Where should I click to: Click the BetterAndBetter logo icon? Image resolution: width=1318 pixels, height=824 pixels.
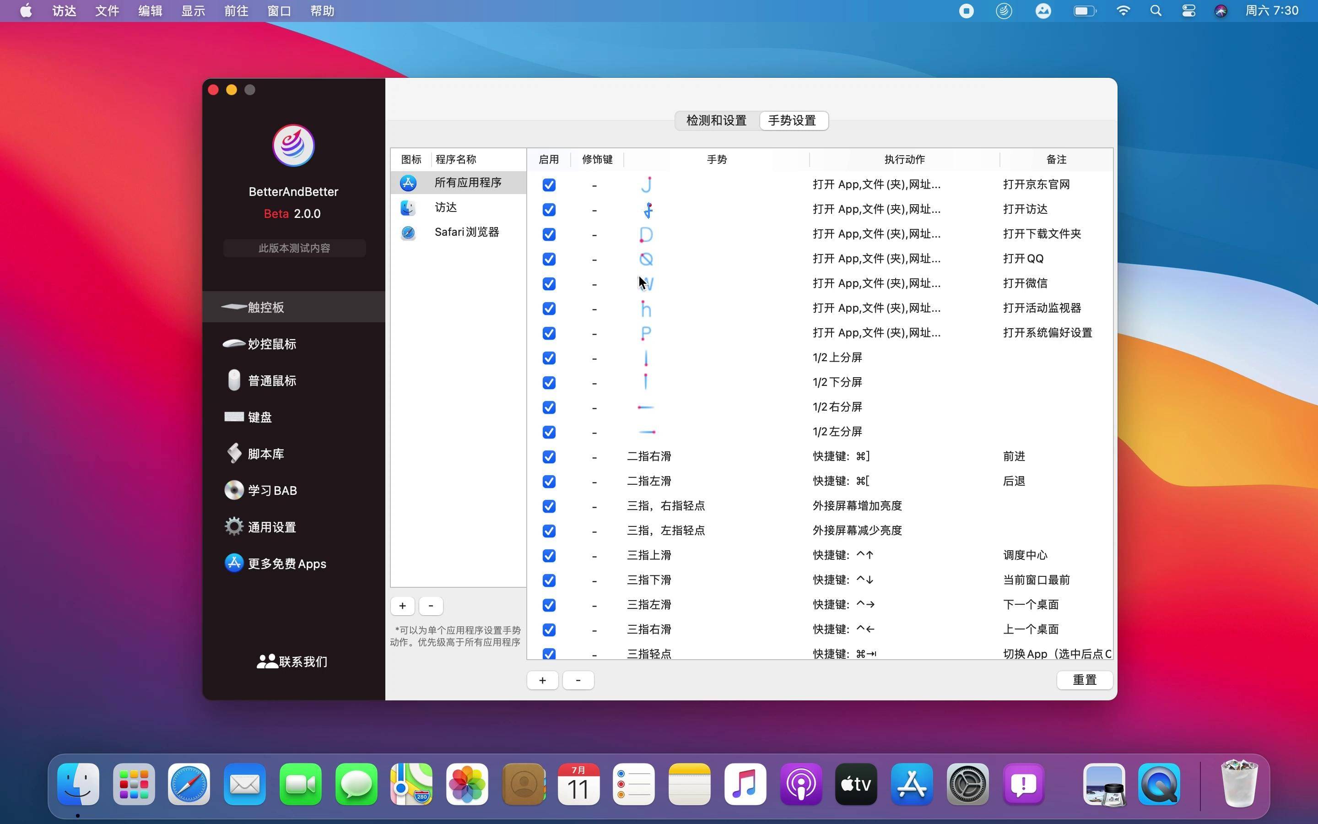pos(293,146)
